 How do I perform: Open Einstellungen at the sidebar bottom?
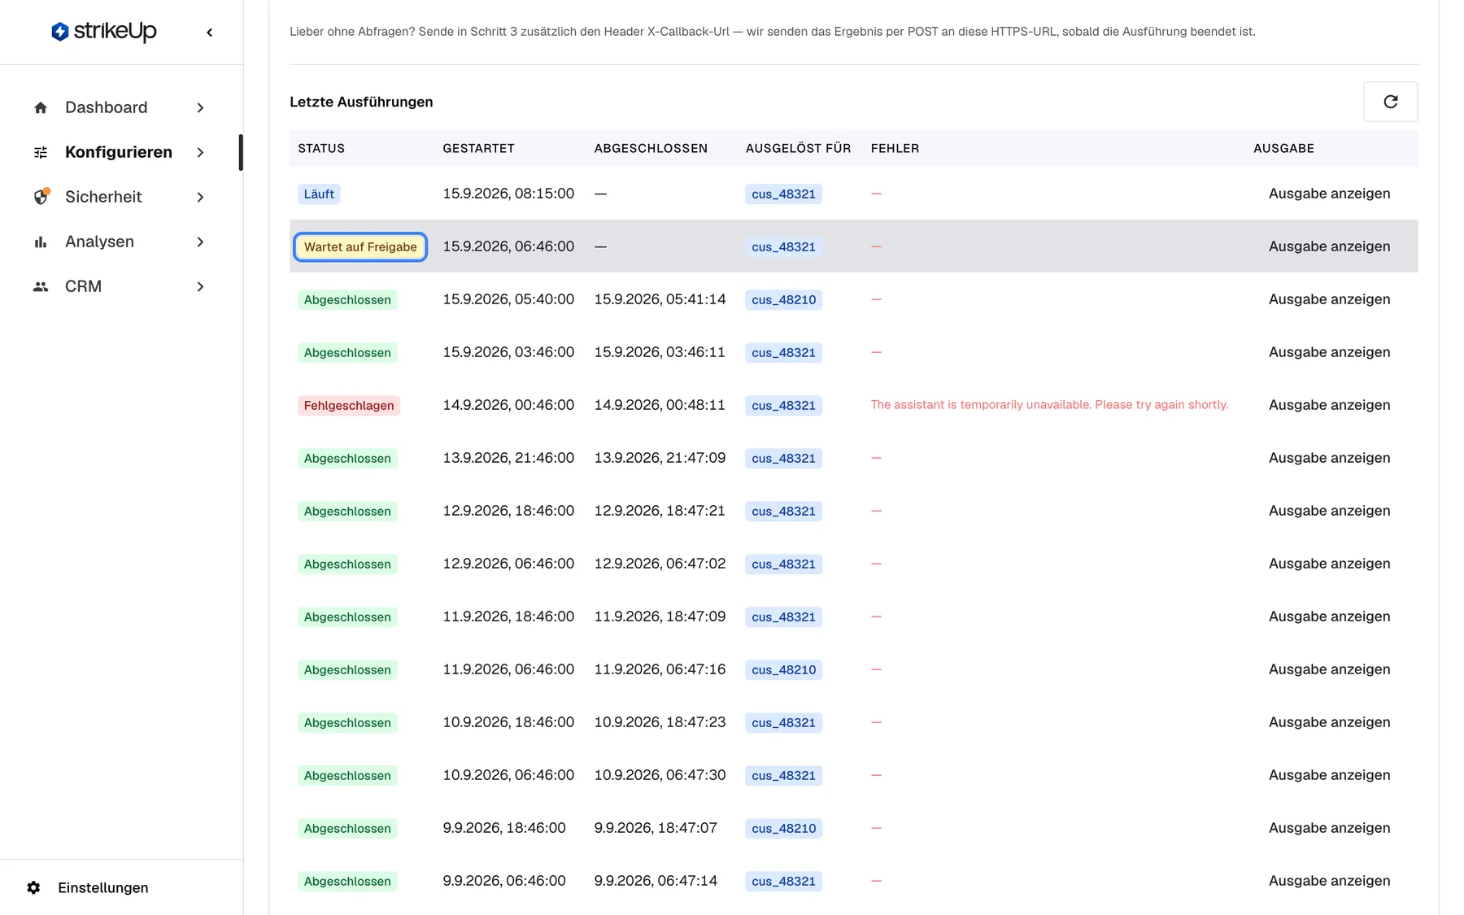point(102,887)
